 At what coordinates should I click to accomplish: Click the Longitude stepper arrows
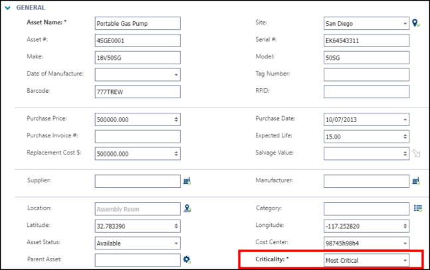click(405, 226)
